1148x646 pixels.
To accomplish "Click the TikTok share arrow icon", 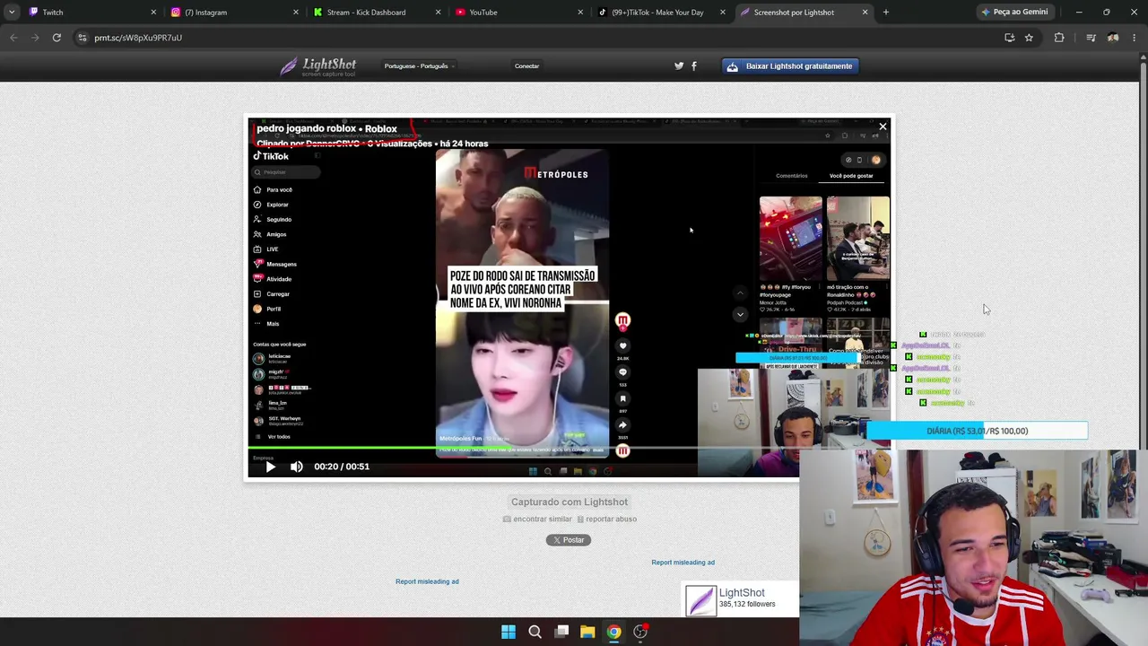I will (x=622, y=425).
